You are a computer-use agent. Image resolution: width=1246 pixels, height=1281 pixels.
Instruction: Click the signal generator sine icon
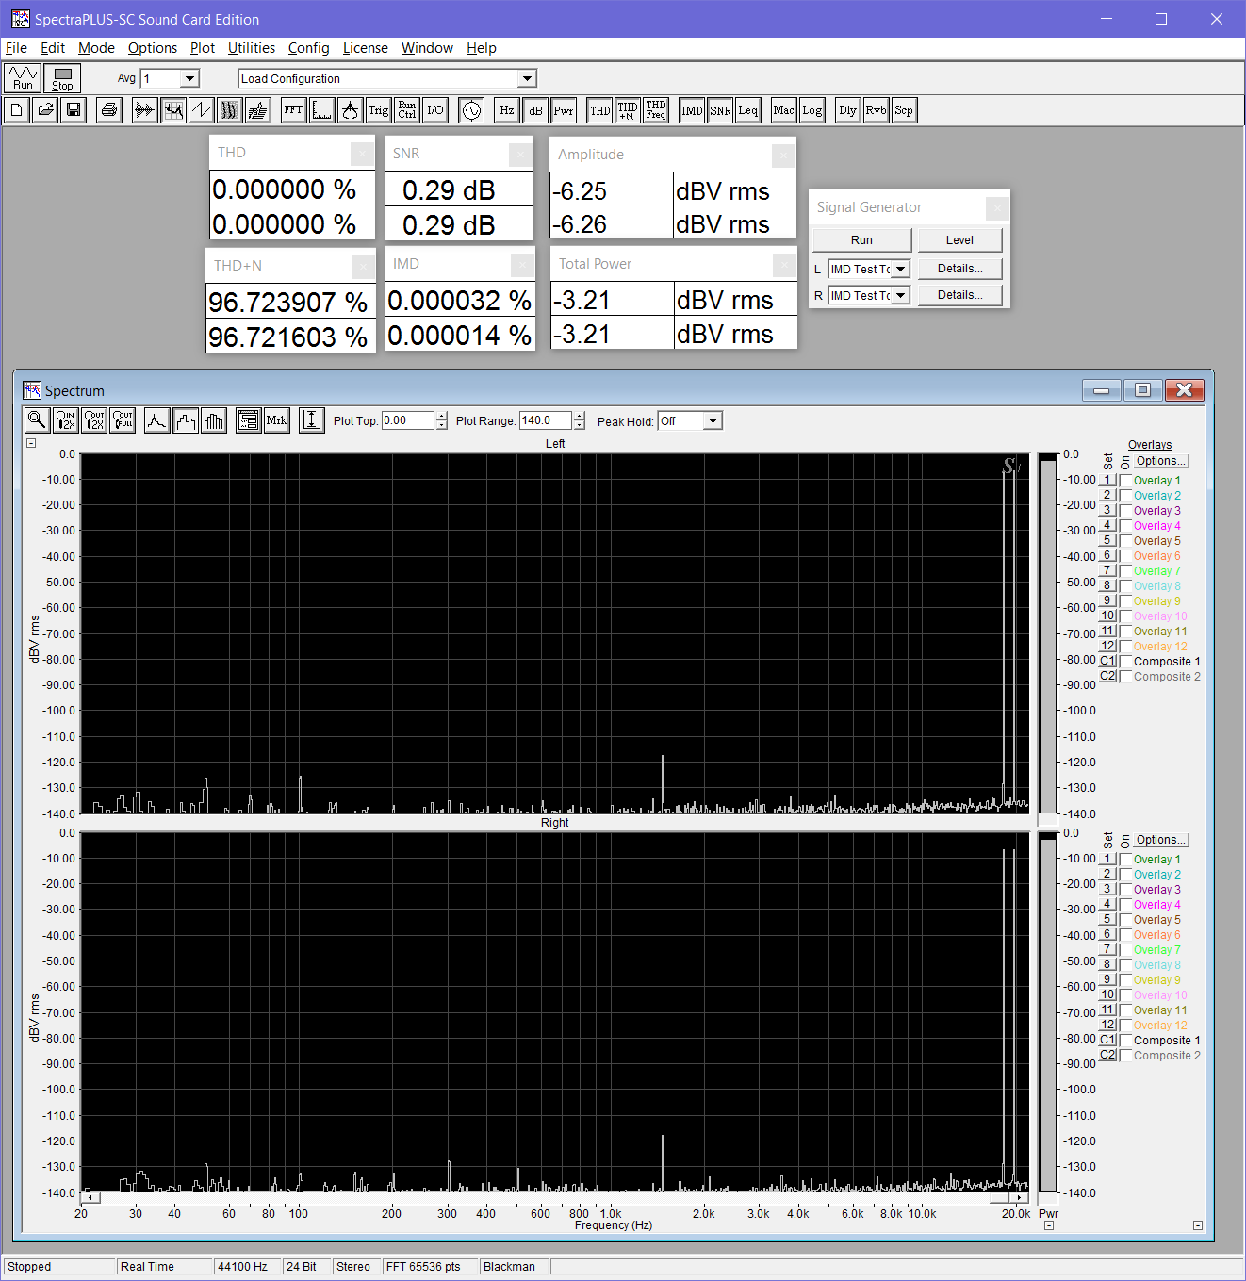pyautogui.click(x=471, y=110)
